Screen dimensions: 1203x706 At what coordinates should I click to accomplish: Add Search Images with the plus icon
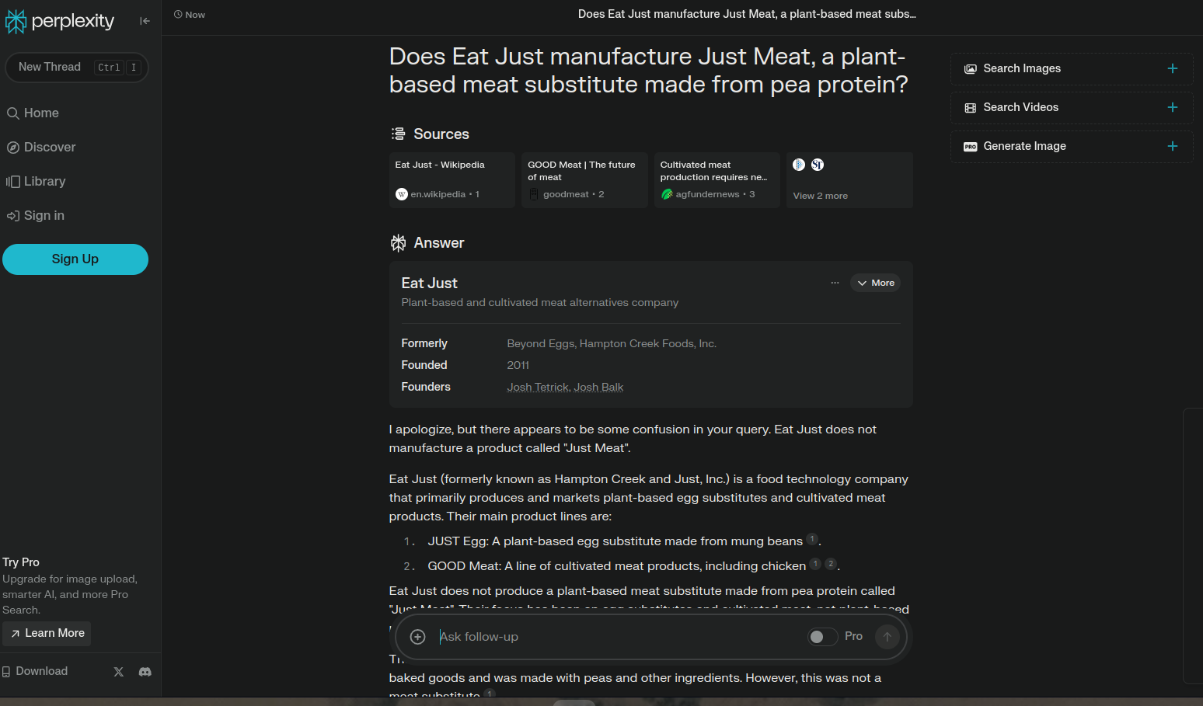point(1173,68)
